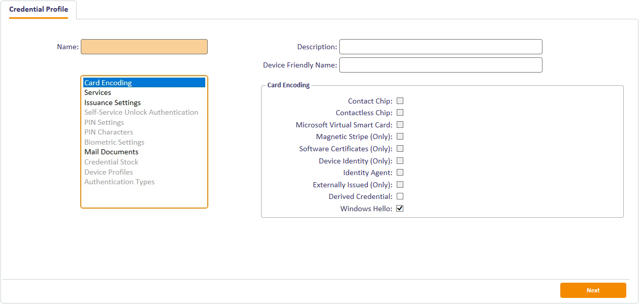Select Card Encoding in the section list

pyautogui.click(x=108, y=83)
